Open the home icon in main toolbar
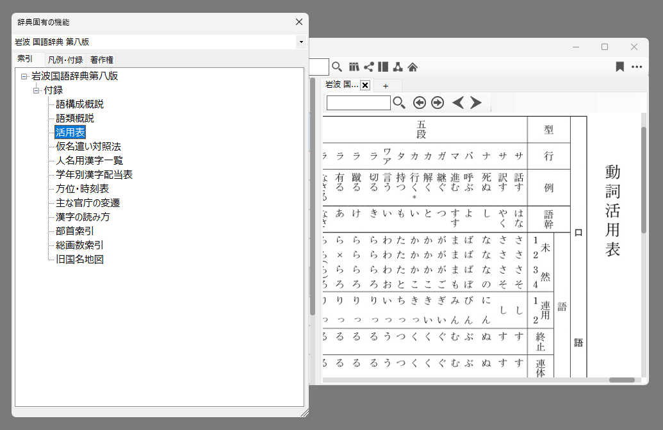 coord(413,67)
